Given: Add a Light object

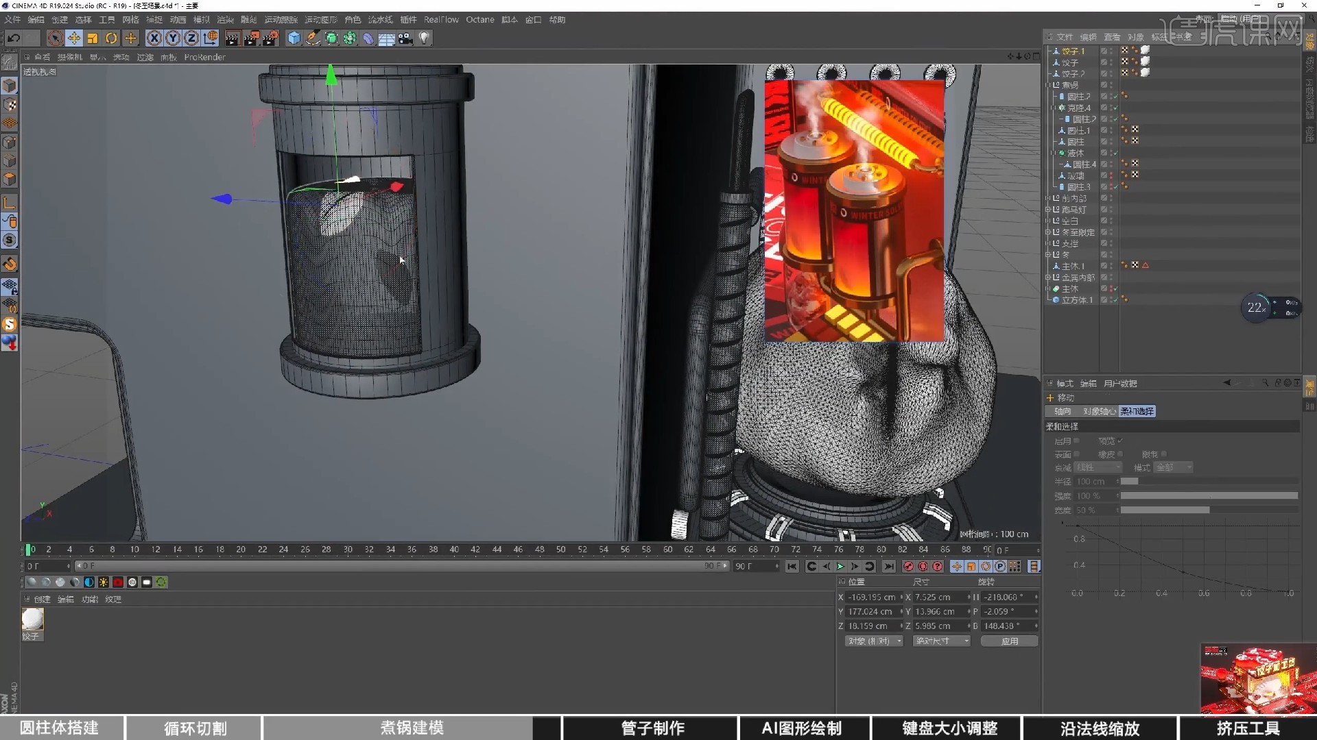Looking at the screenshot, I should (x=425, y=38).
